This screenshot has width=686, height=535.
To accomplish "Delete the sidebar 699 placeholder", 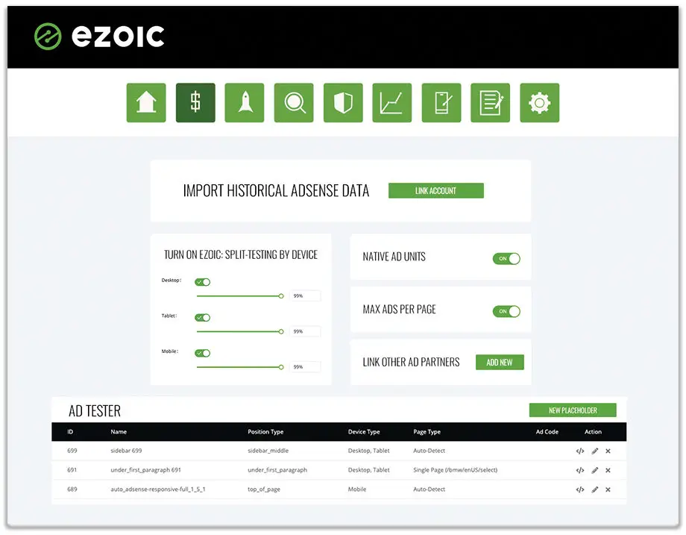I will pyautogui.click(x=608, y=451).
